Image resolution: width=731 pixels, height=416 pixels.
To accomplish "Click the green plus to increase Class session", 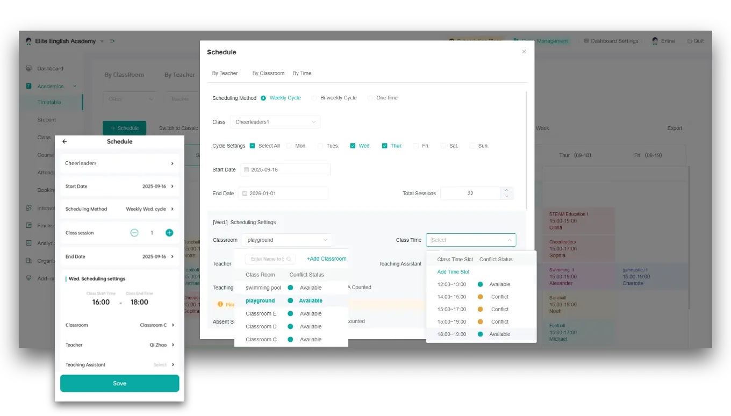I will click(169, 233).
